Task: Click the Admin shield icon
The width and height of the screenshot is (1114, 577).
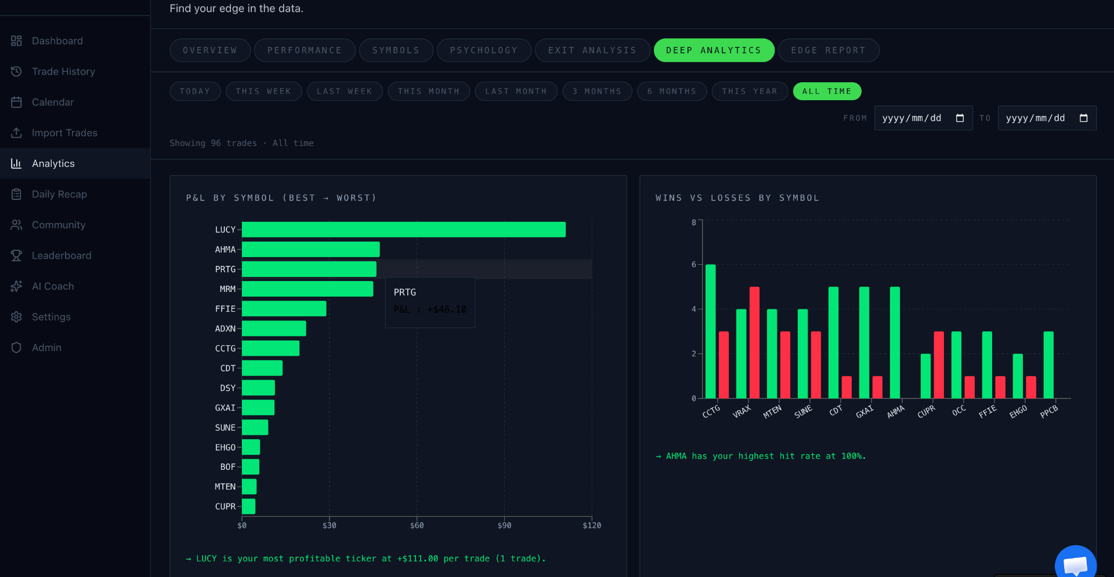Action: click(x=16, y=348)
